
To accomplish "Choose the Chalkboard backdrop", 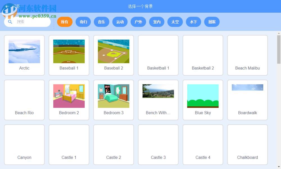I will click(x=247, y=144).
